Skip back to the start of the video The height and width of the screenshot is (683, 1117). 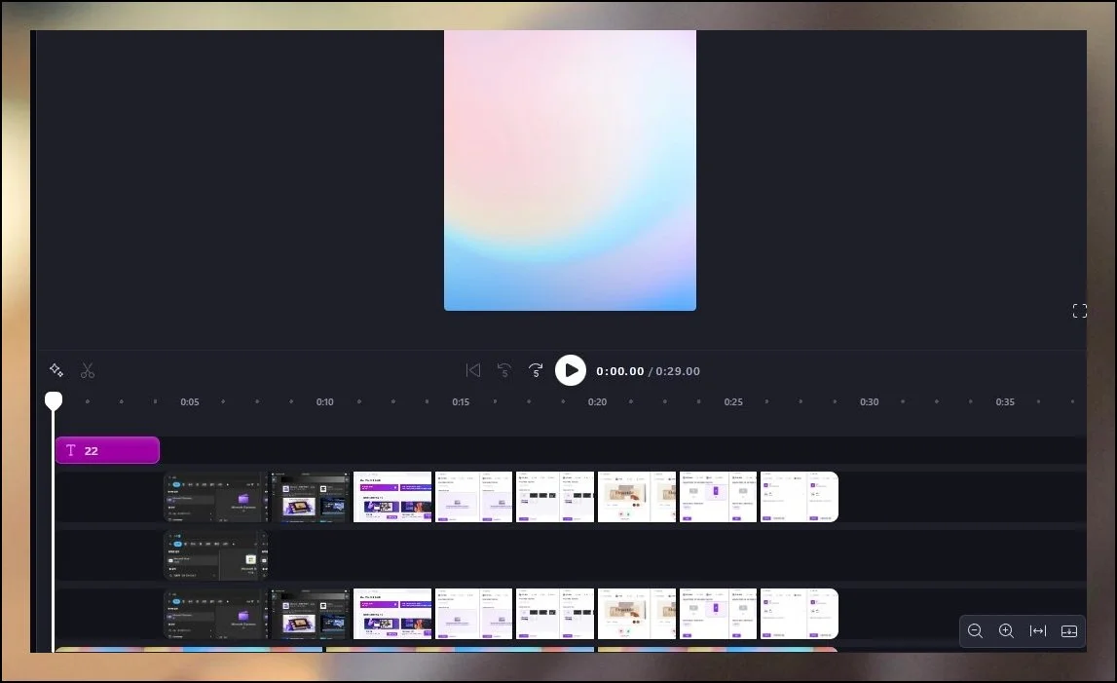[x=473, y=370]
